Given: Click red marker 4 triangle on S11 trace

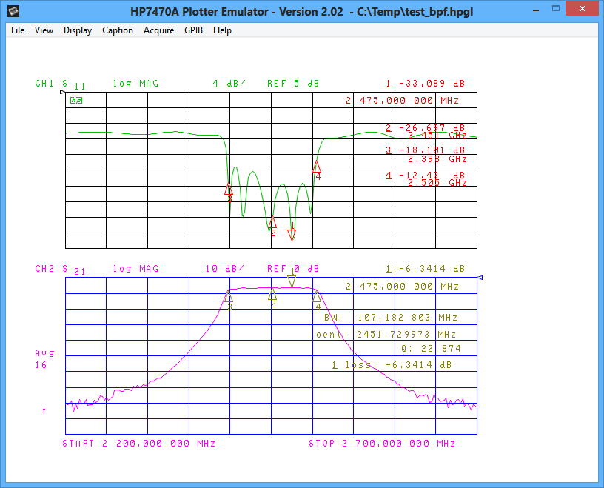Looking at the screenshot, I should [317, 166].
